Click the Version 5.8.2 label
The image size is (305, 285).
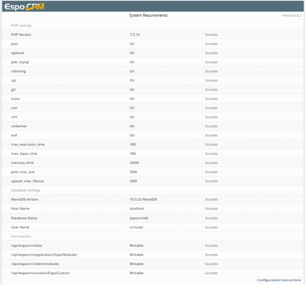pos(291,16)
